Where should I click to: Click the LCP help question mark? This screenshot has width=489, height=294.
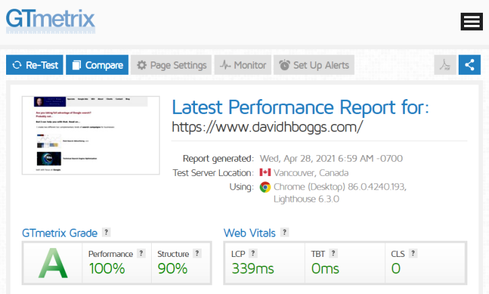tap(253, 254)
